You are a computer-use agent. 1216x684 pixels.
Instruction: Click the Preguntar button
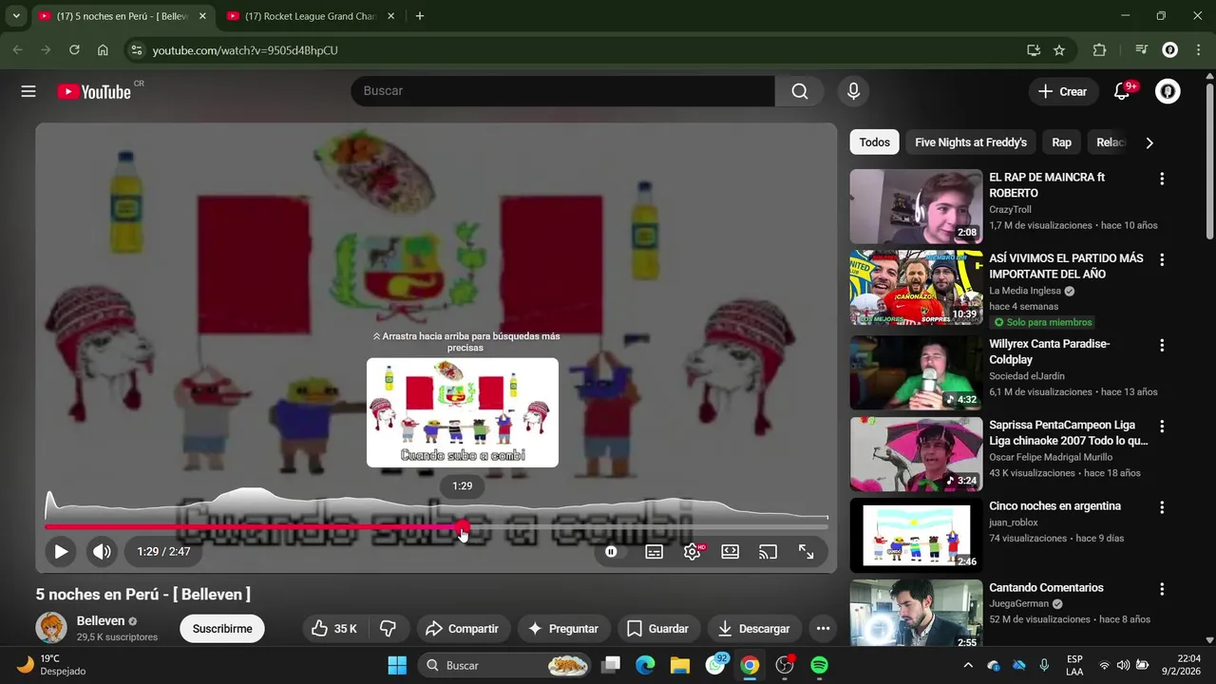tap(563, 628)
